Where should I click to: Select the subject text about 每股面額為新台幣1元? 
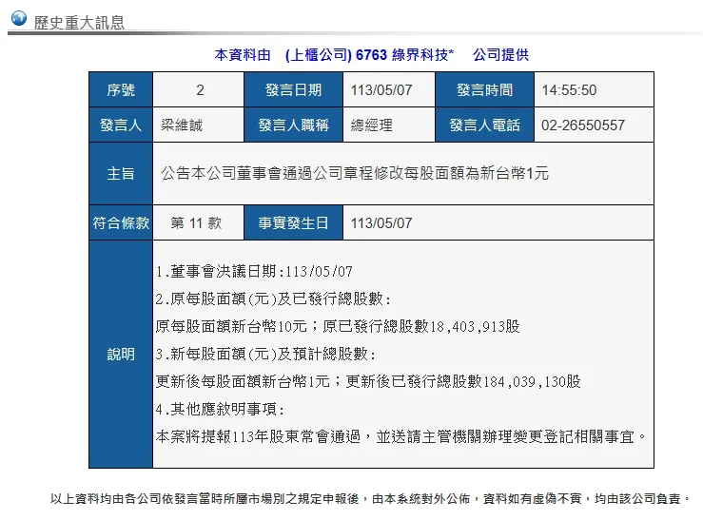tap(355, 173)
